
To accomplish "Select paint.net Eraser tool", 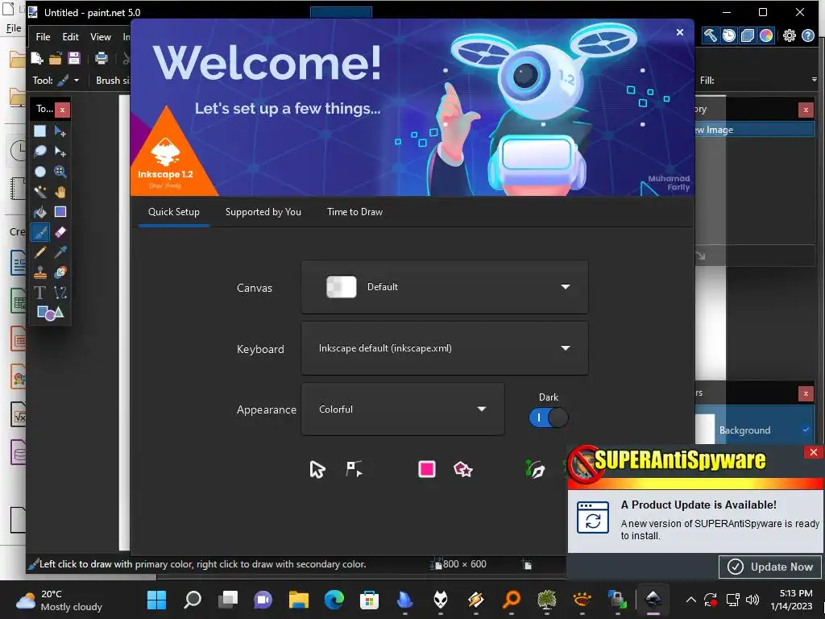I will coord(60,231).
